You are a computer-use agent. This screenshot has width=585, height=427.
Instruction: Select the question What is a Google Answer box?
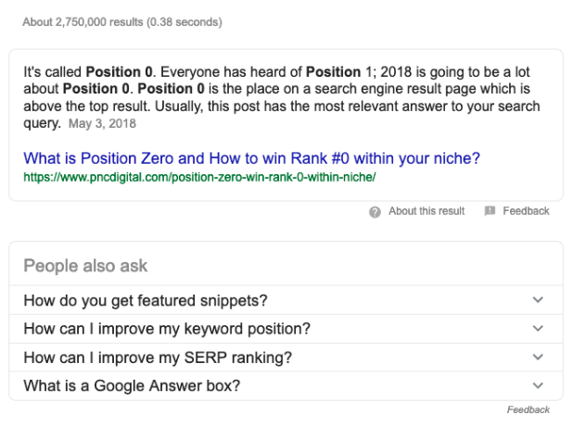pos(132,386)
